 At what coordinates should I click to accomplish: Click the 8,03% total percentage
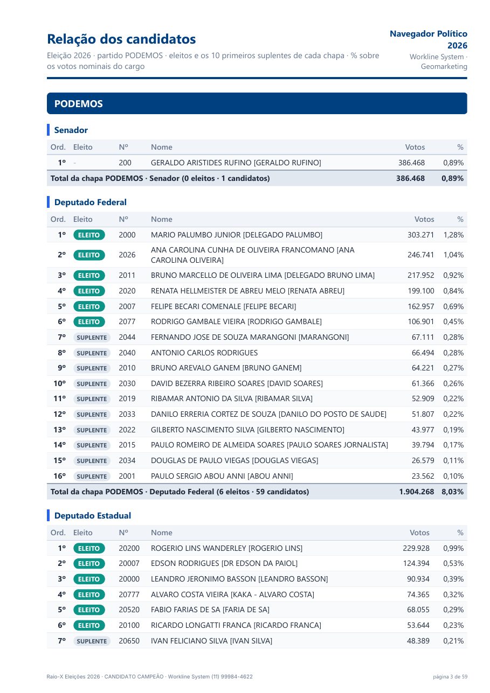[x=452, y=492]
